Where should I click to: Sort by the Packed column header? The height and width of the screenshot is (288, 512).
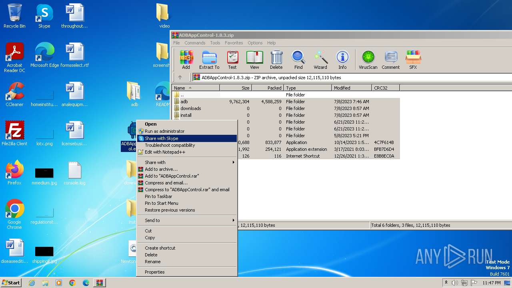(268, 88)
